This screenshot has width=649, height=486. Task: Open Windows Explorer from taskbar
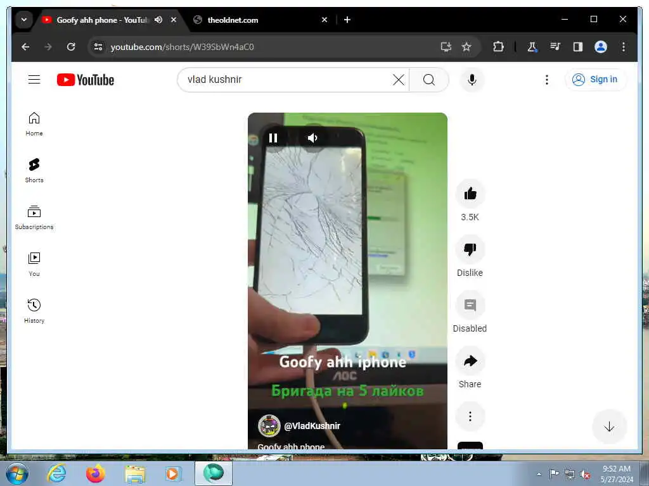(x=135, y=473)
